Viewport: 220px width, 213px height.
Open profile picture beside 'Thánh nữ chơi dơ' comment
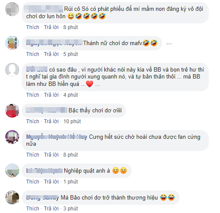(12, 43)
